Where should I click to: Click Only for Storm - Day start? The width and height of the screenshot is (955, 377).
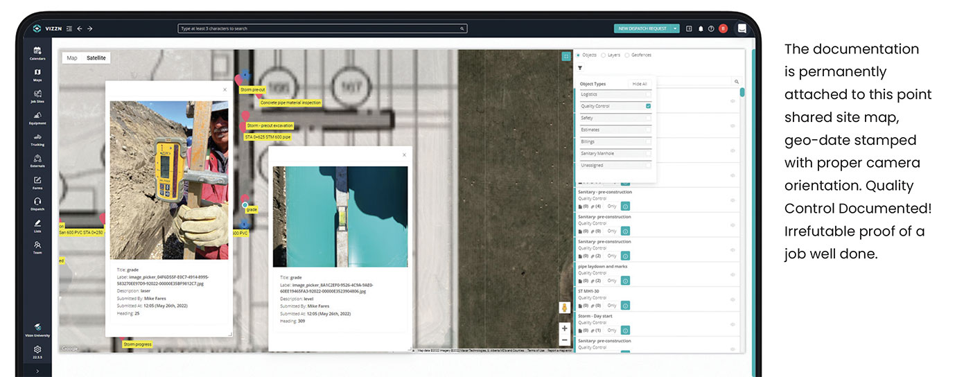click(612, 330)
